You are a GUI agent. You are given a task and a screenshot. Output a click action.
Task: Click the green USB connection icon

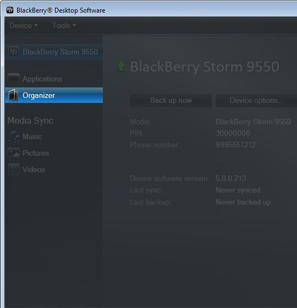[x=121, y=66]
